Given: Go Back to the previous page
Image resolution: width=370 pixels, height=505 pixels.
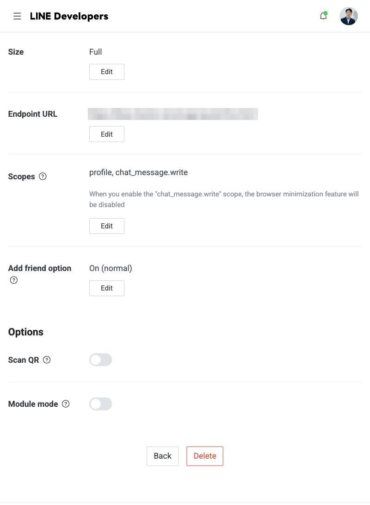Looking at the screenshot, I should pos(162,456).
